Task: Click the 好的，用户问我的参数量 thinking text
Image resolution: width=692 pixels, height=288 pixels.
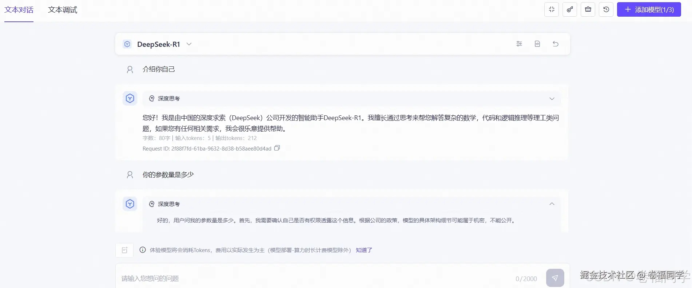Action: [337, 221]
